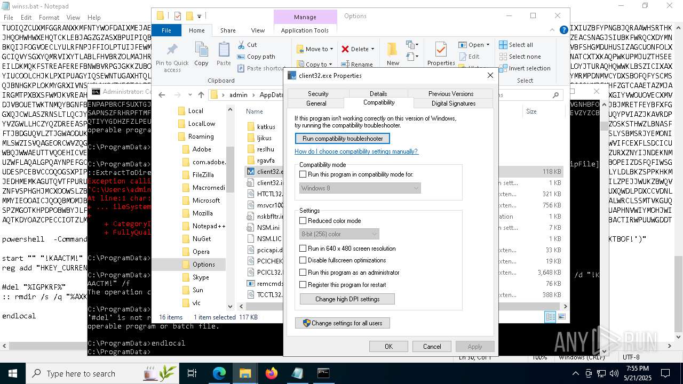The height and width of the screenshot is (384, 683).
Task: Open the File menu in Explorer
Action: tap(166, 30)
